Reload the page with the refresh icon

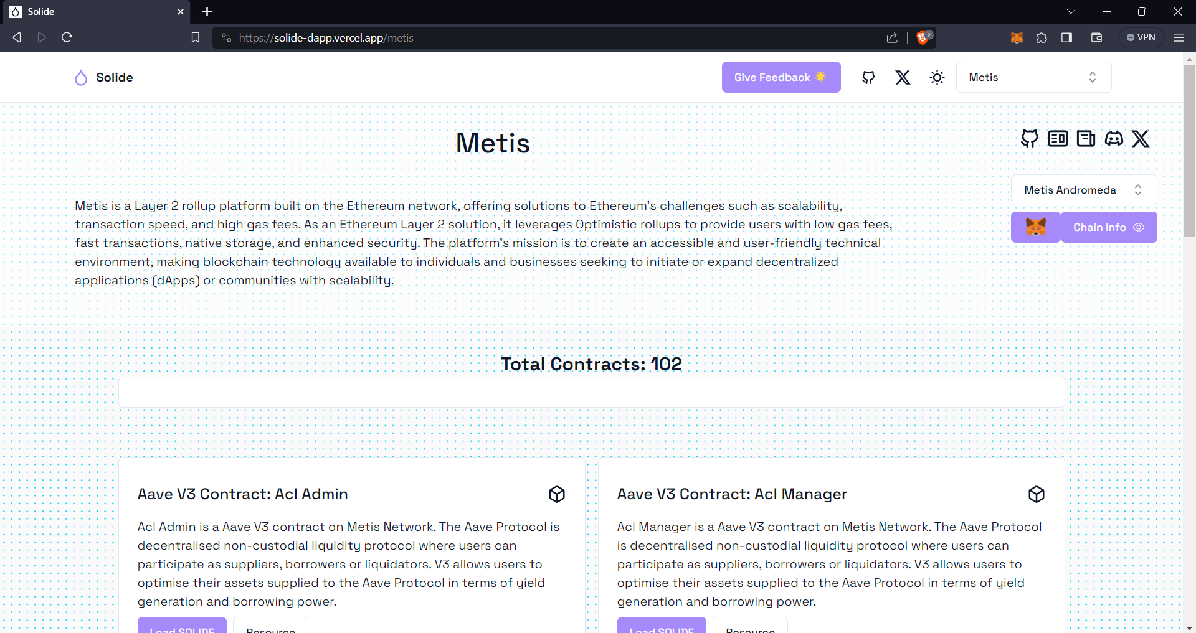coord(67,37)
